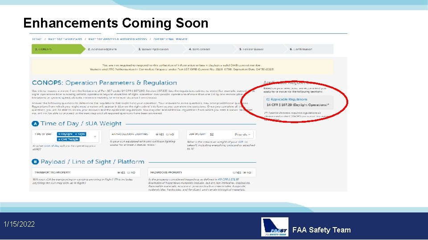Select YES for Anti-Collision Lighting
Screen dimensions: 428x240
(157, 134)
